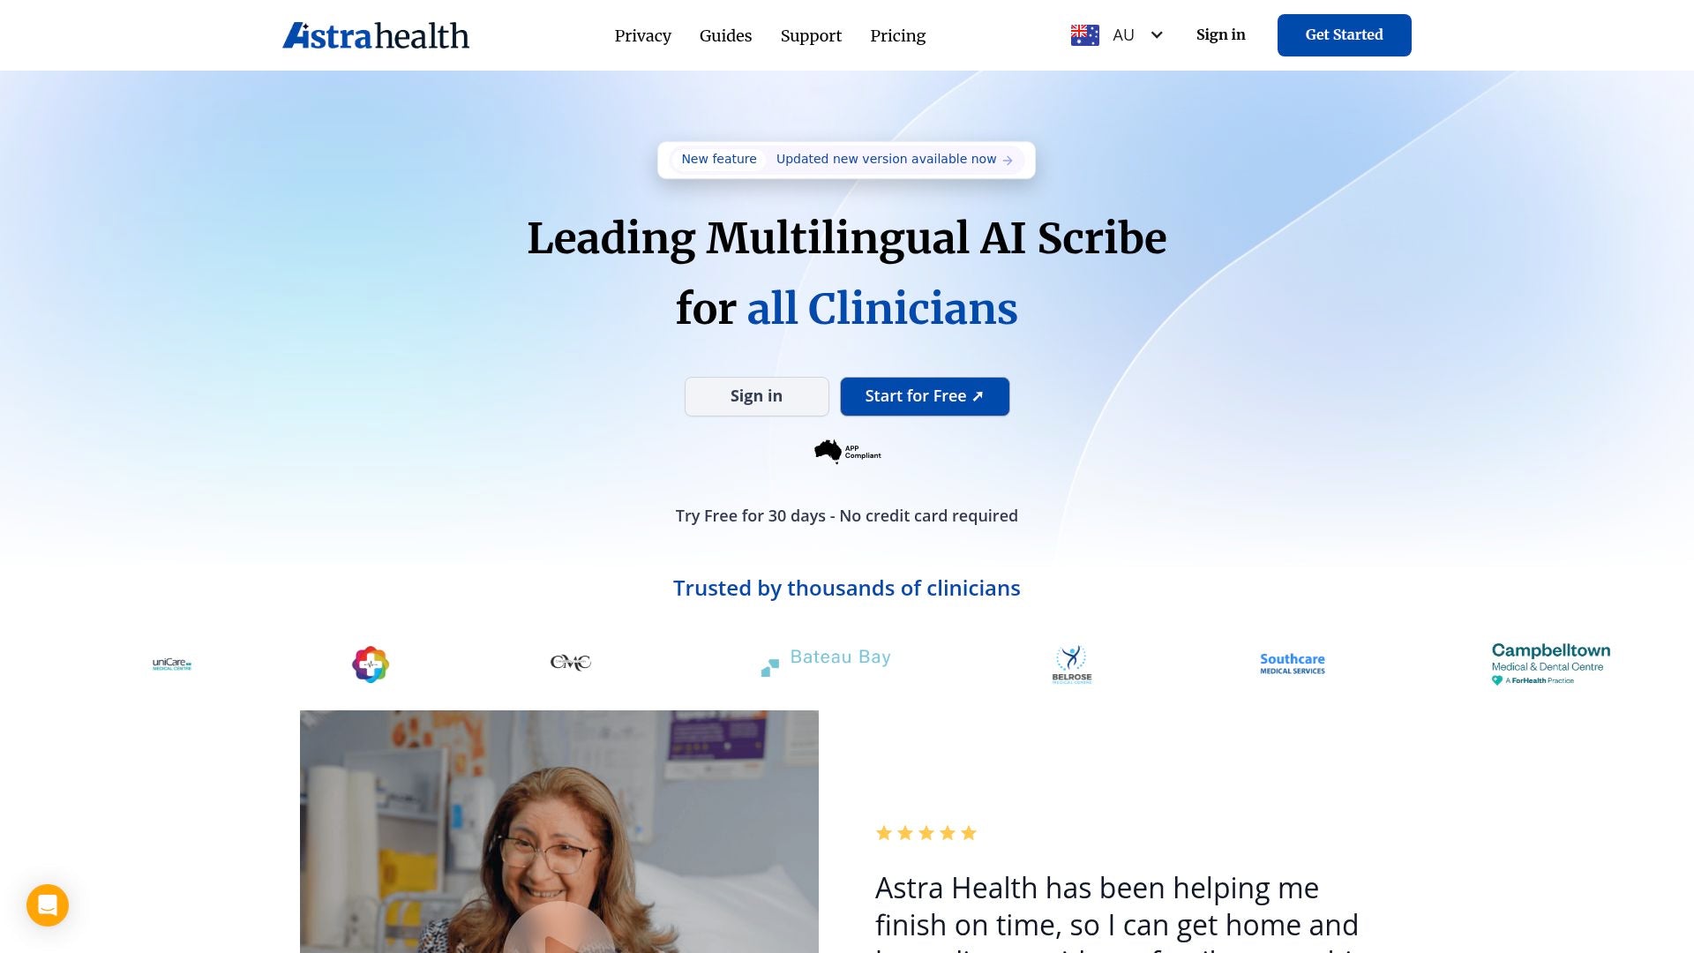
Task: Click the Australian flag icon
Action: 1084,35
